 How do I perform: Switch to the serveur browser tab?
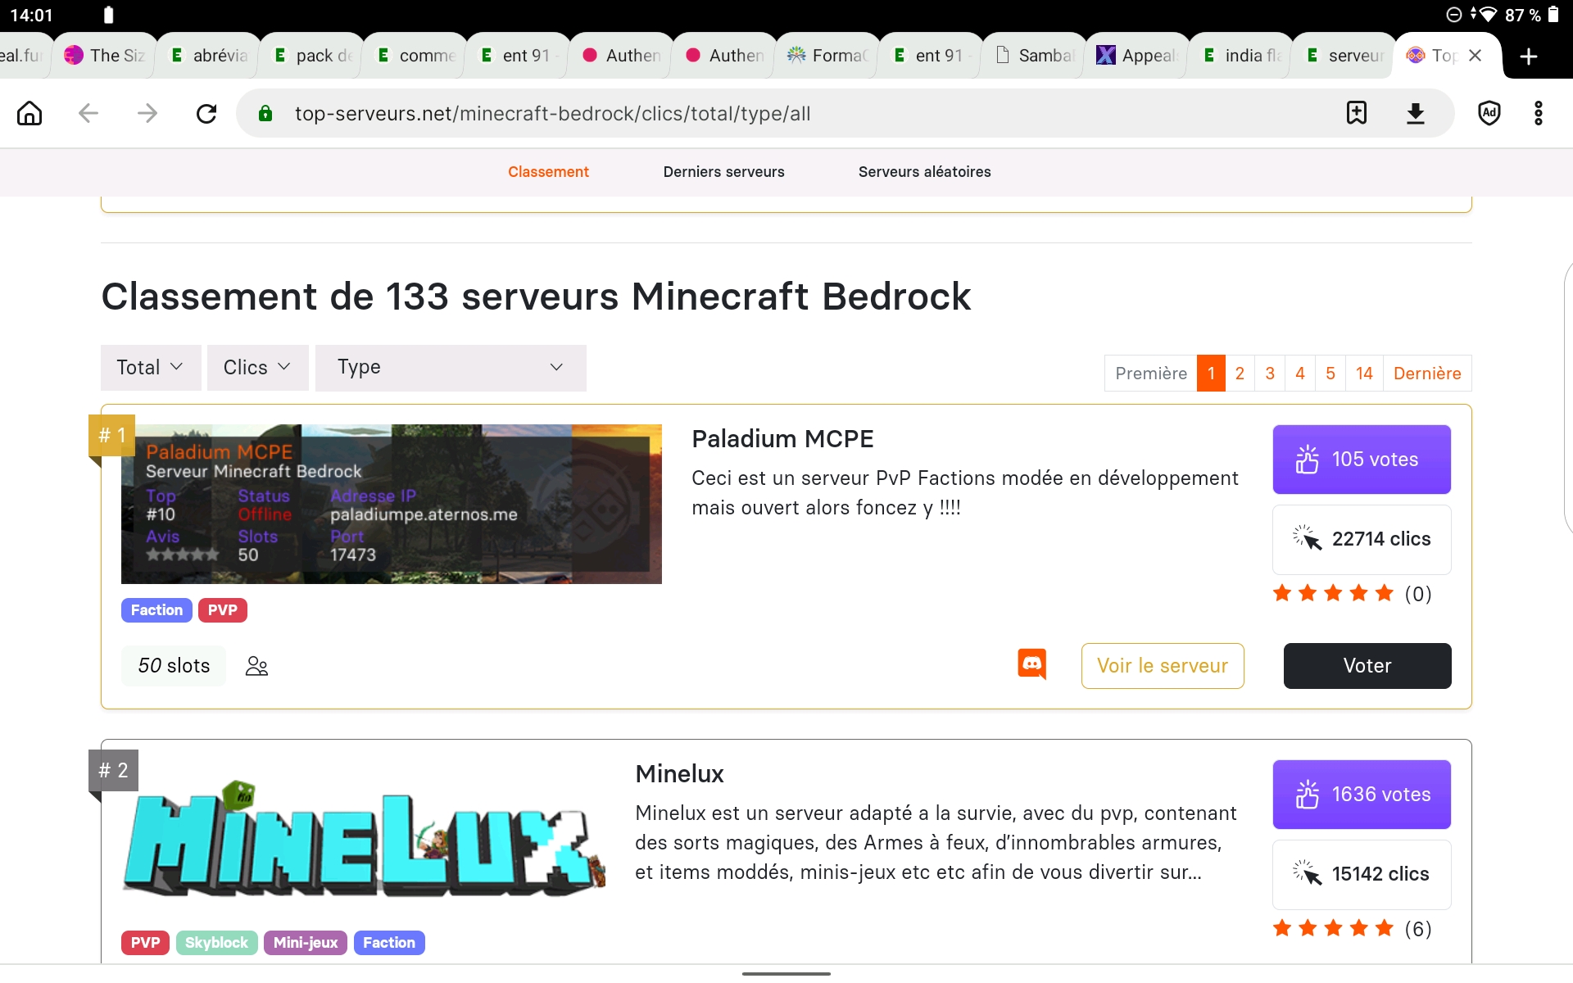tap(1343, 56)
